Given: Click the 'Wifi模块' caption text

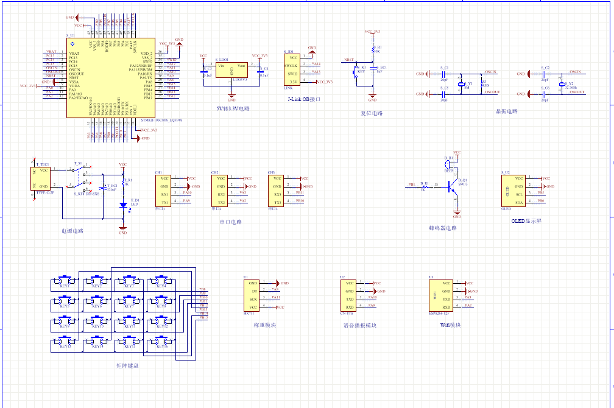Looking at the screenshot, I should click(450, 325).
